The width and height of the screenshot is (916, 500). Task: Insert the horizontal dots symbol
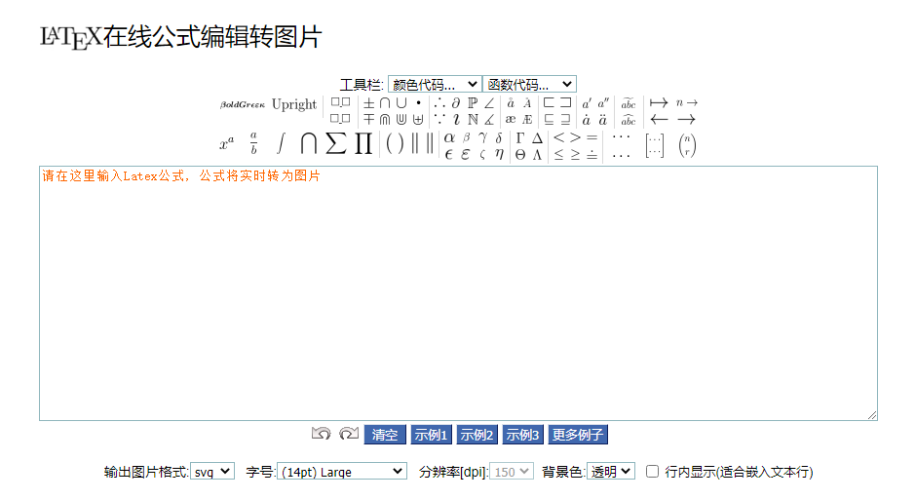pyautogui.click(x=621, y=138)
